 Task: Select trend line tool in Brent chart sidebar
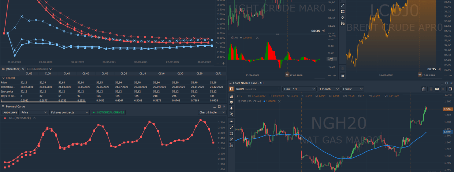[343, 5]
